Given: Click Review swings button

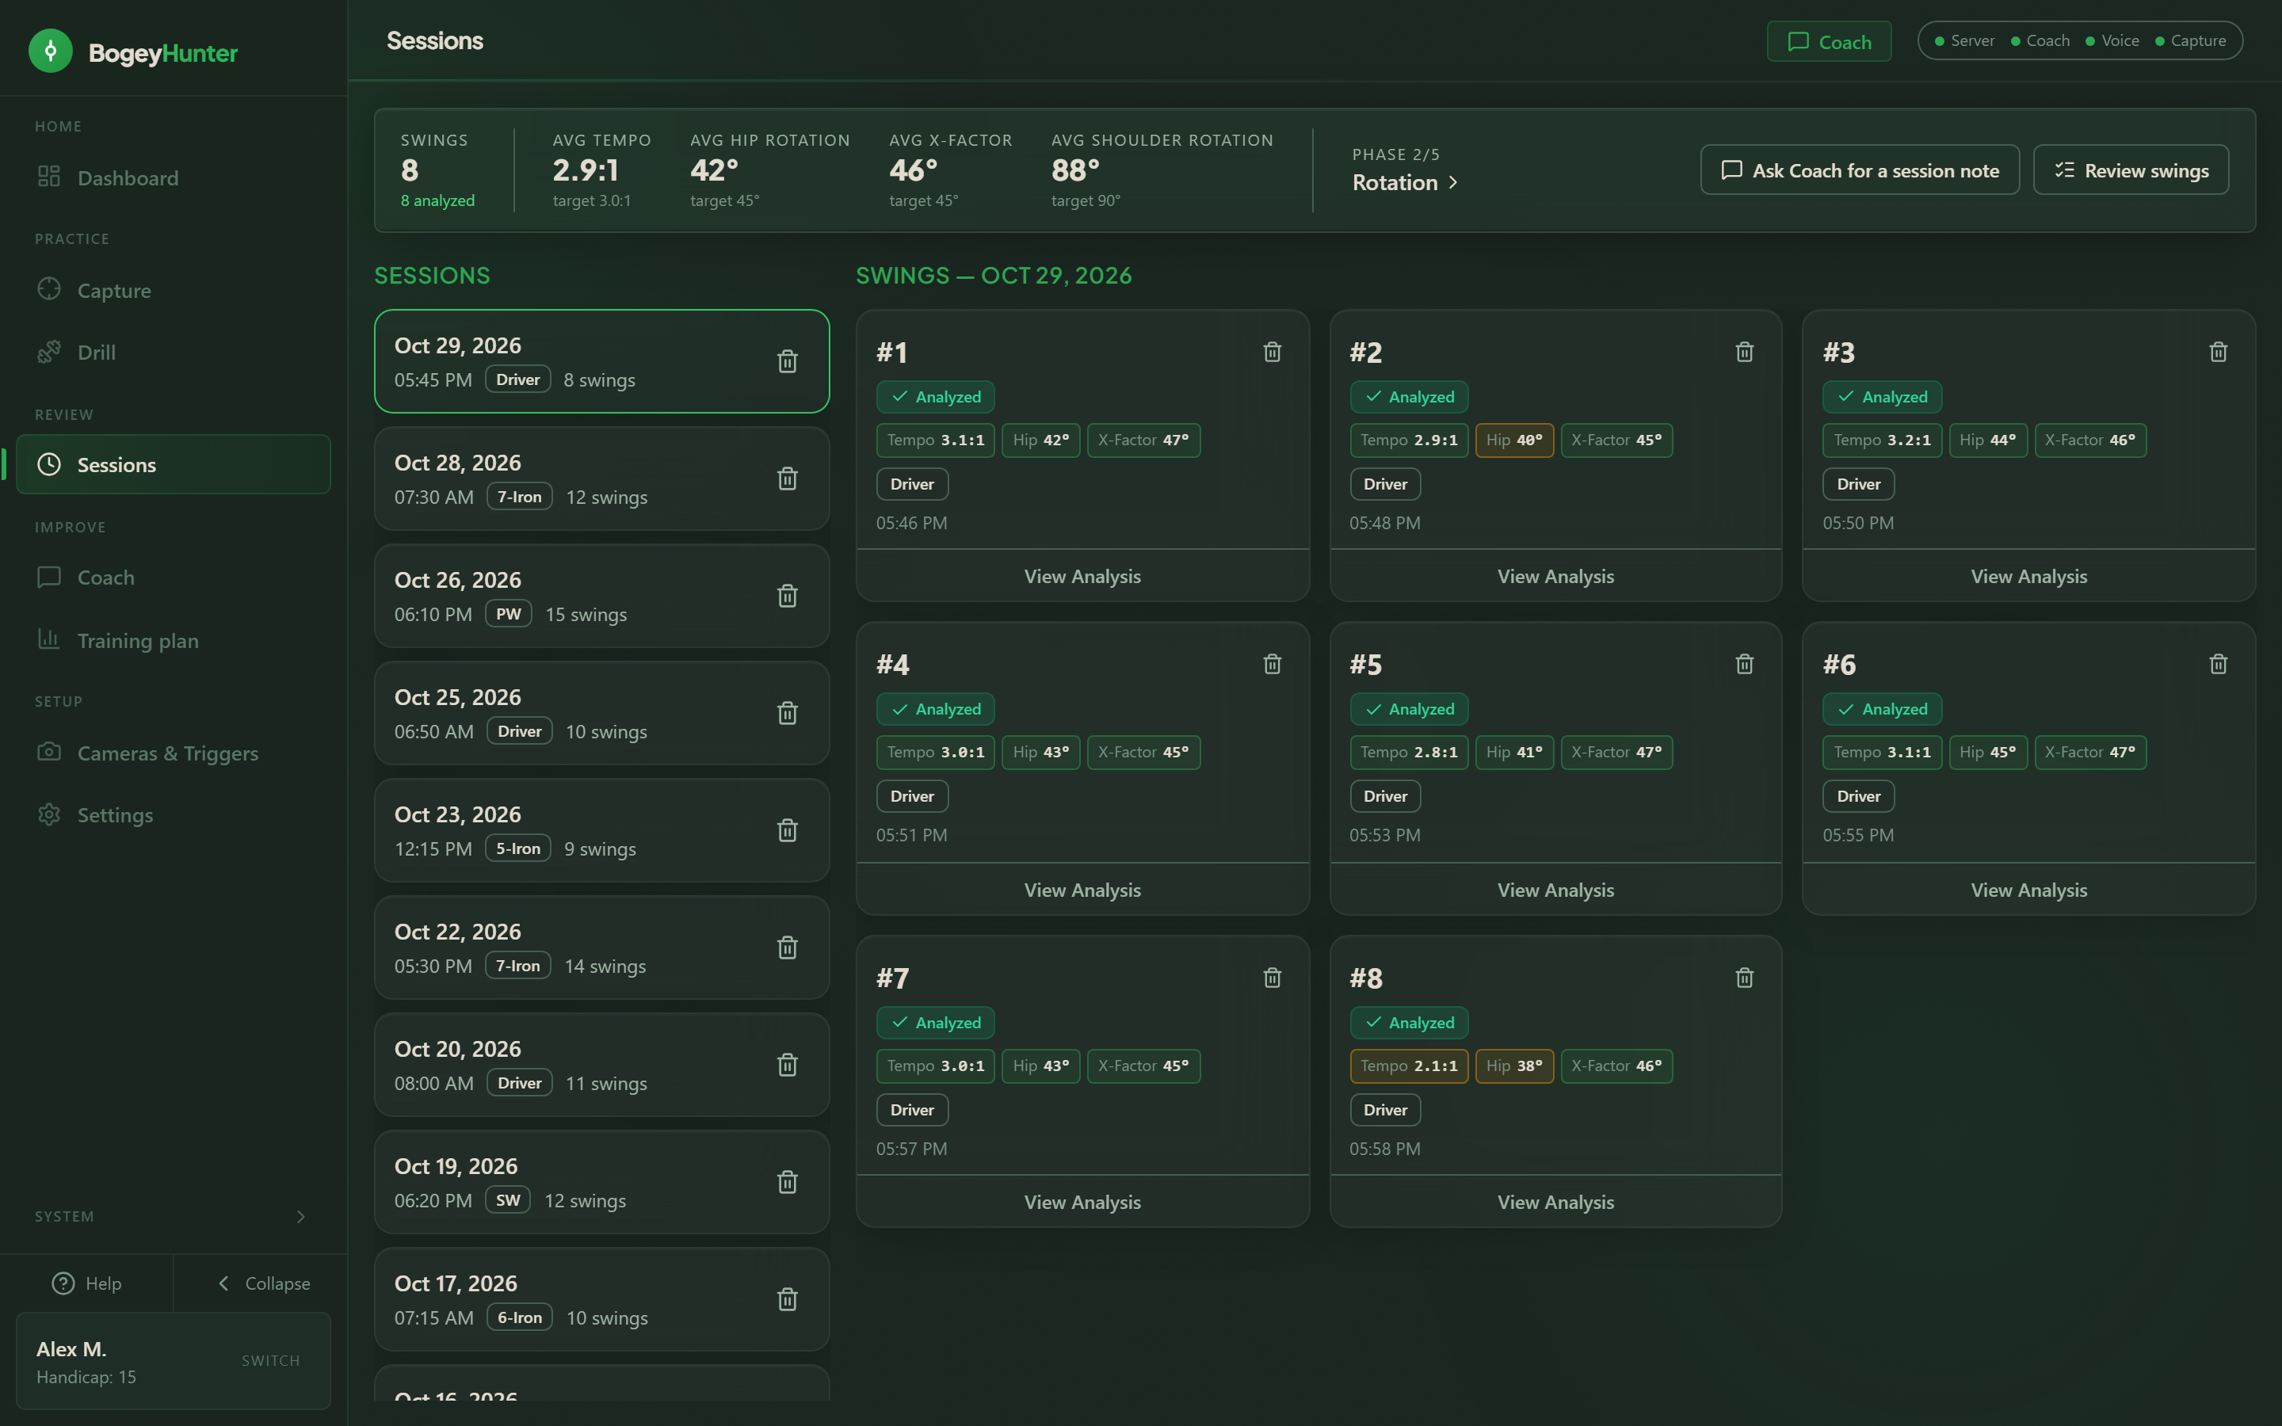Looking at the screenshot, I should (x=2131, y=170).
